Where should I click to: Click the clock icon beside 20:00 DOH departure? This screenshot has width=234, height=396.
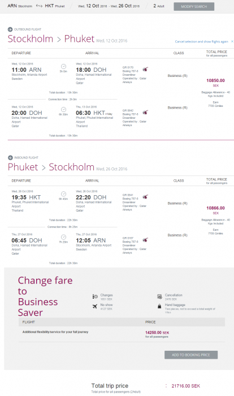pos(64,109)
